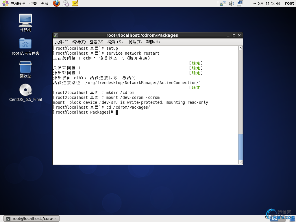
Task: Open the 系统 system menu
Action: click(45, 3)
